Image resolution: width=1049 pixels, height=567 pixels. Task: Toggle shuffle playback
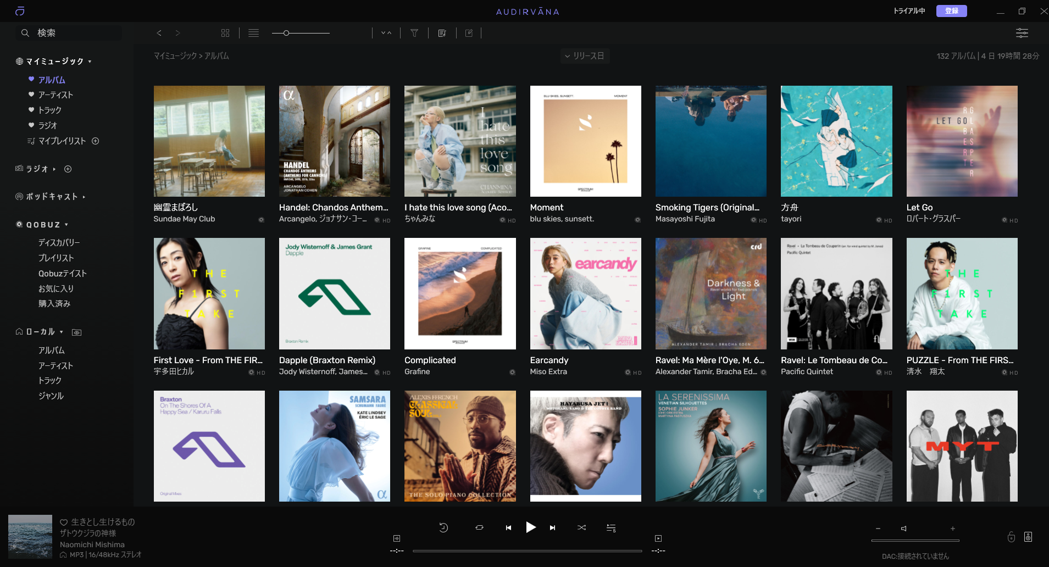[581, 528]
